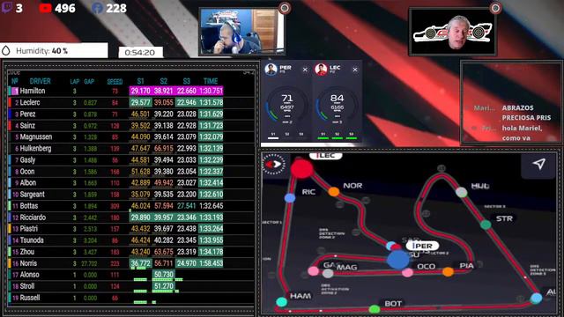The width and height of the screenshot is (564, 317).
Task: Close the PER driver telemetry card
Action: (x=305, y=70)
